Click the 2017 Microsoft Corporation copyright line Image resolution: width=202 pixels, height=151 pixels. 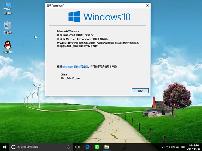83,39
